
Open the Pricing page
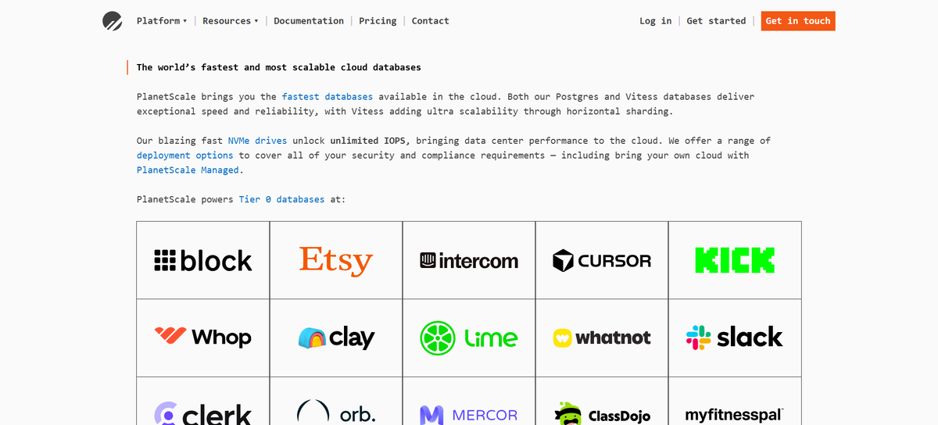point(378,21)
